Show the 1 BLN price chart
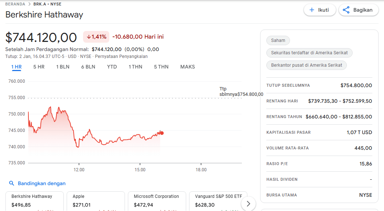The width and height of the screenshot is (384, 211). [x=63, y=67]
